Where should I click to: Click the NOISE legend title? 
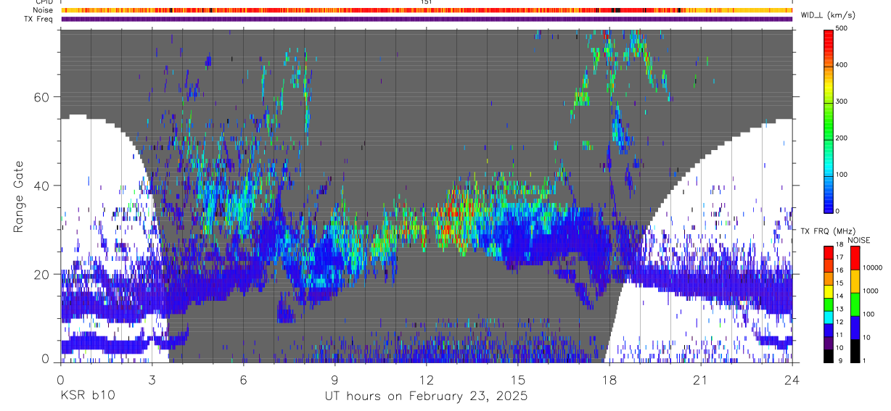[859, 239]
